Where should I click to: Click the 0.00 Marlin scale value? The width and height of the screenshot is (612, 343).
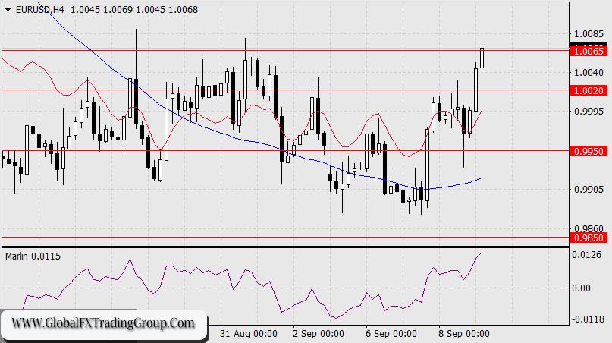[x=581, y=288]
